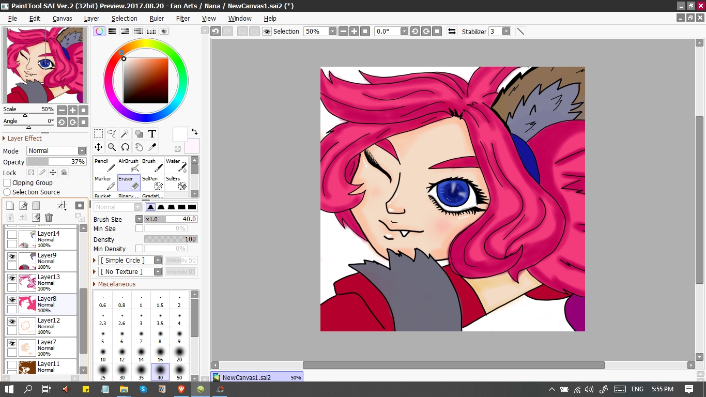Screen dimensions: 706x397
Task: Zoom out with toolbar minus button
Action: click(343, 31)
